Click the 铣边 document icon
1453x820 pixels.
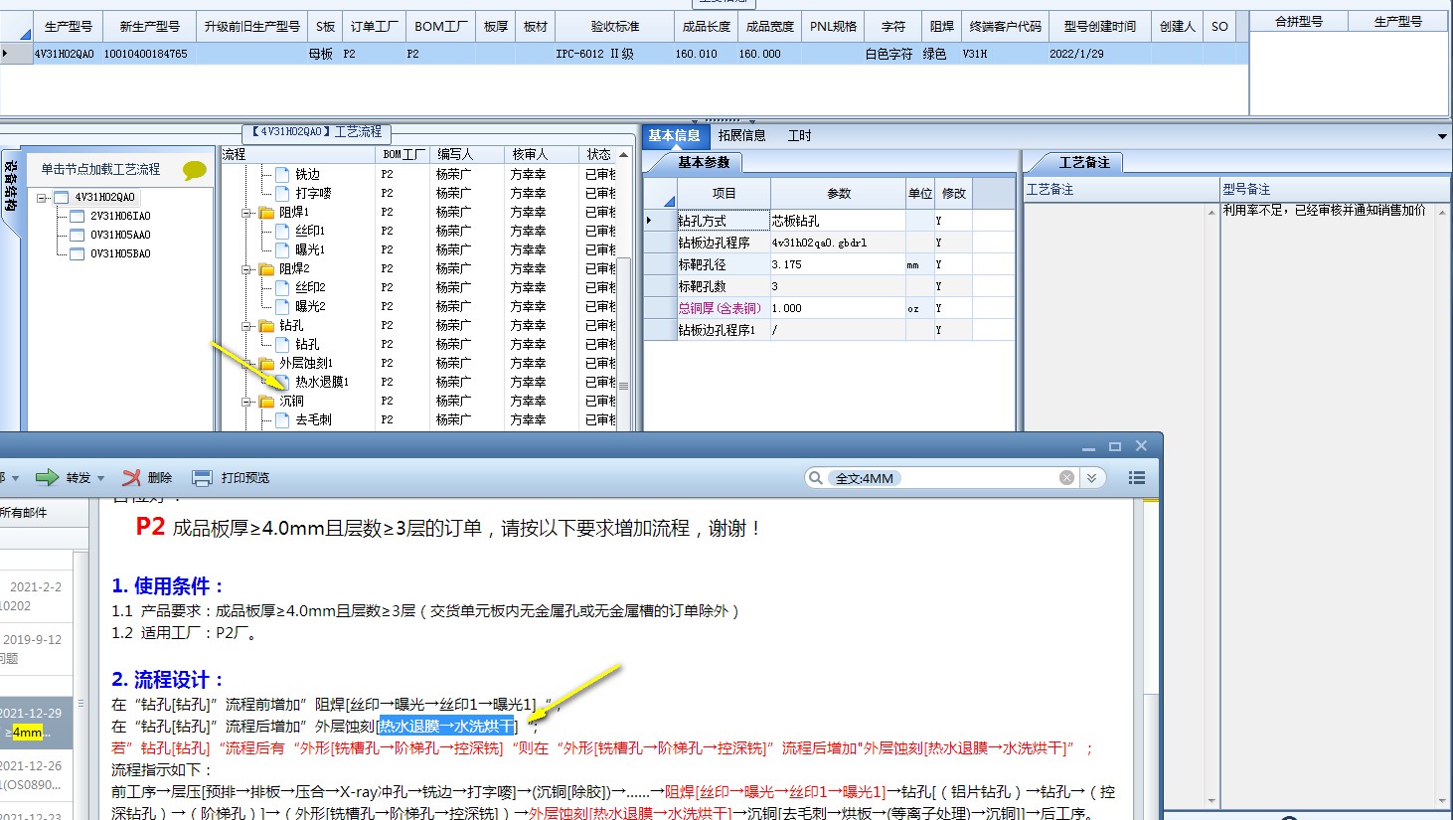pyautogui.click(x=282, y=174)
